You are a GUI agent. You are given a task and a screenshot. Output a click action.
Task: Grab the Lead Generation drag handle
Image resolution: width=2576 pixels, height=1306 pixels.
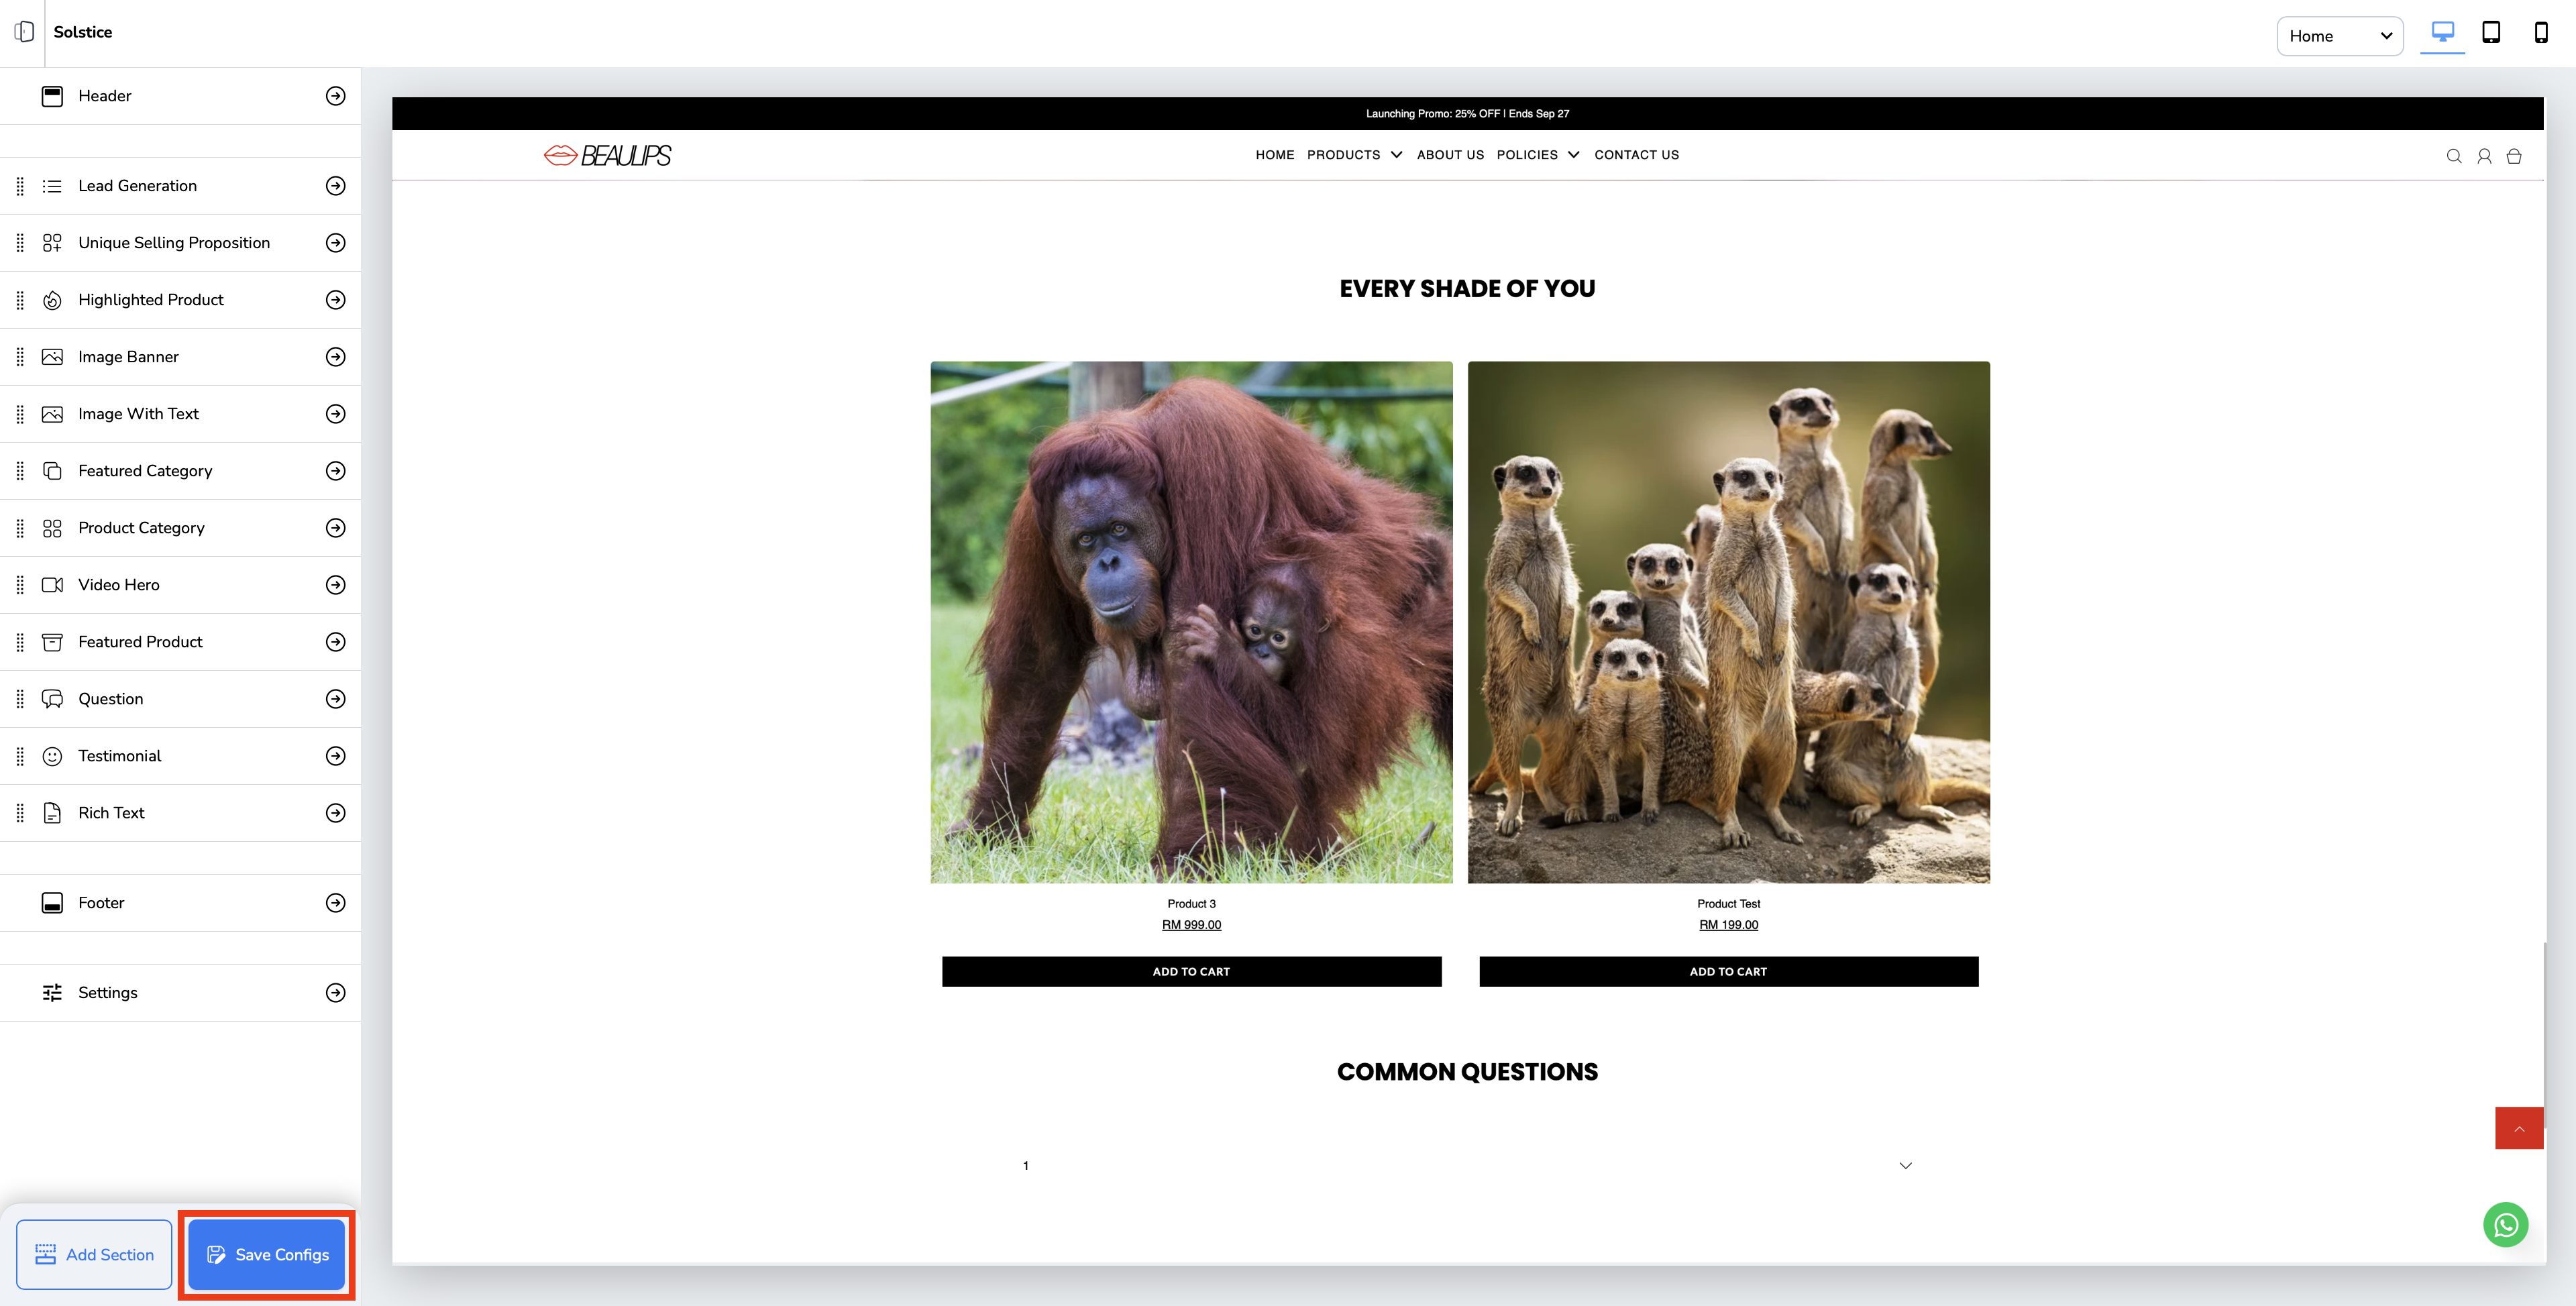click(20, 186)
